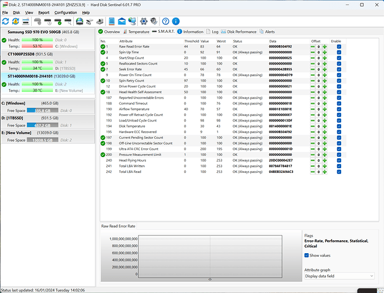Switch to the Temperature tab
The height and width of the screenshot is (293, 384).
pos(138,32)
